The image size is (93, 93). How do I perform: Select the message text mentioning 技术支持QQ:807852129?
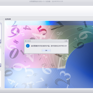[49, 46]
